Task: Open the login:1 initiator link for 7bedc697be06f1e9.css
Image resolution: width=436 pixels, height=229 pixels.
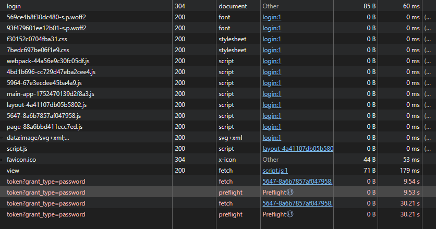Action: [272, 50]
